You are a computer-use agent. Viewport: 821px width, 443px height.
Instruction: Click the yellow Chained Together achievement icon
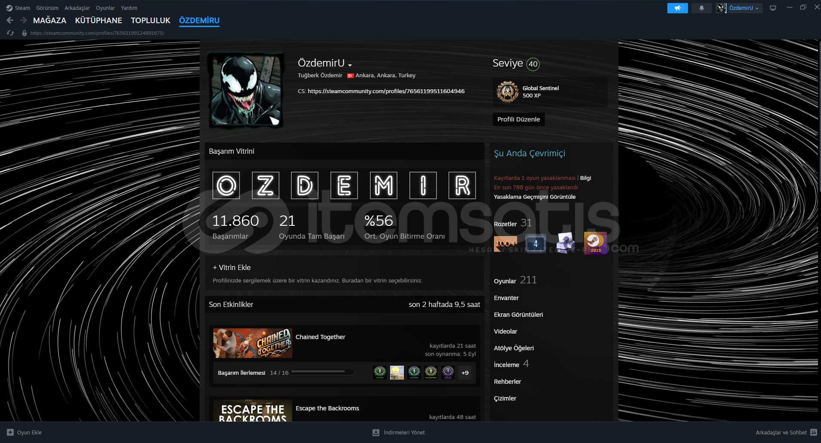pyautogui.click(x=397, y=373)
